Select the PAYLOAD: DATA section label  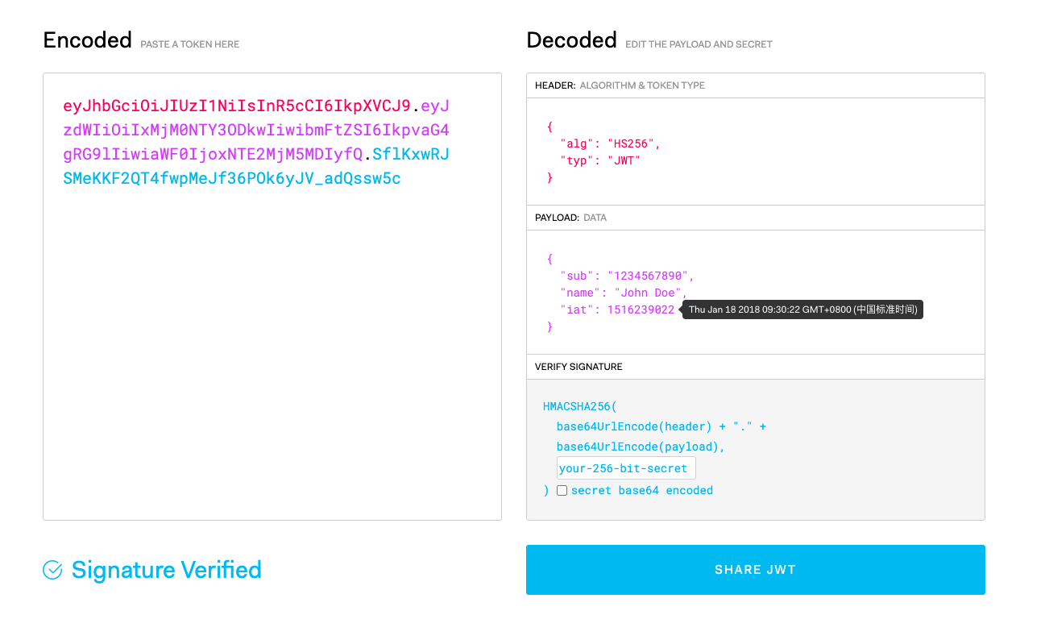[x=570, y=218]
